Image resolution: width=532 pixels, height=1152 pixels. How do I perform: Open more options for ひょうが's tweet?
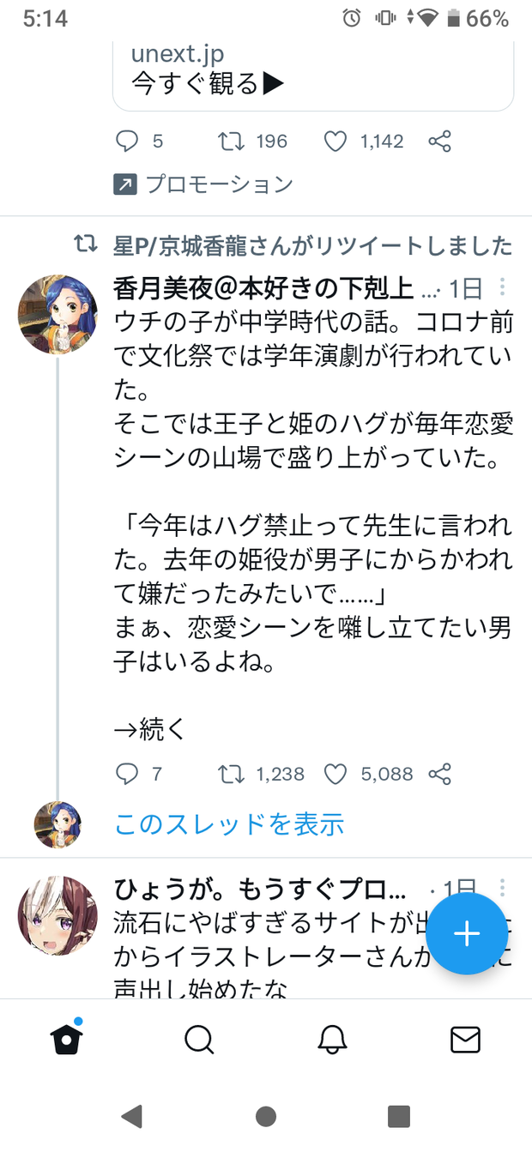click(x=503, y=888)
